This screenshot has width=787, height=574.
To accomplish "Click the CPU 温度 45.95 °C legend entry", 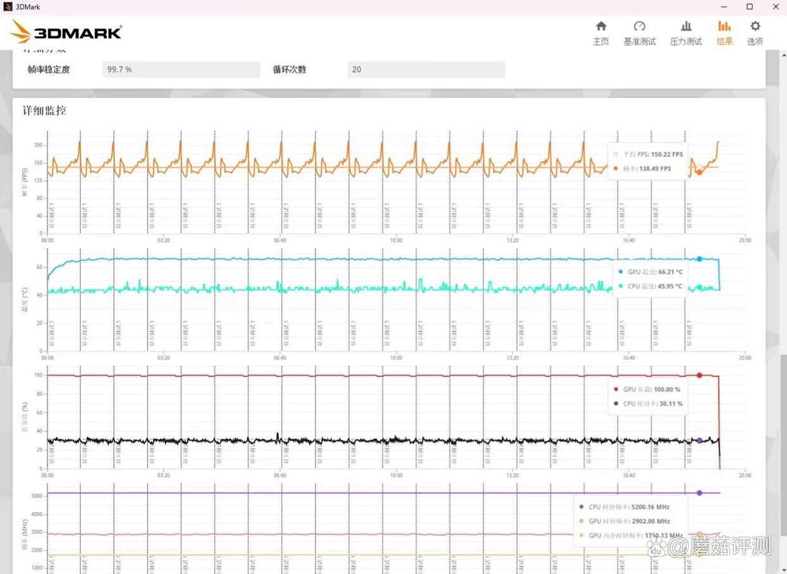I will [x=650, y=286].
